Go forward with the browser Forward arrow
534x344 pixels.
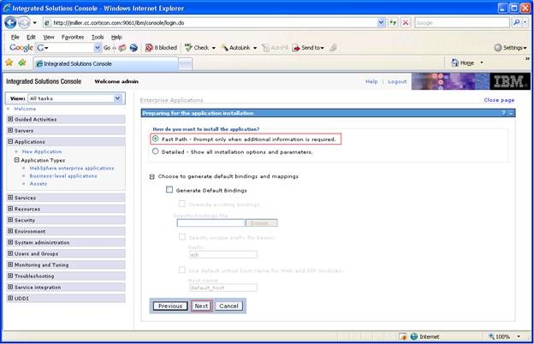pos(24,23)
